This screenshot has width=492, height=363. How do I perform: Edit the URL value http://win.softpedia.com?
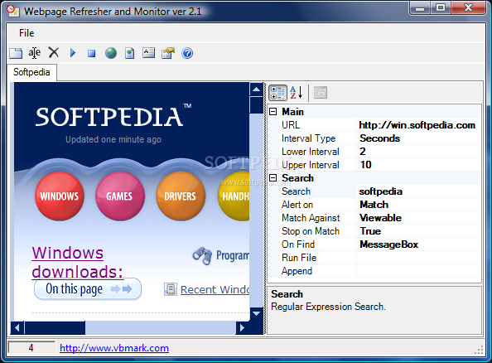418,125
